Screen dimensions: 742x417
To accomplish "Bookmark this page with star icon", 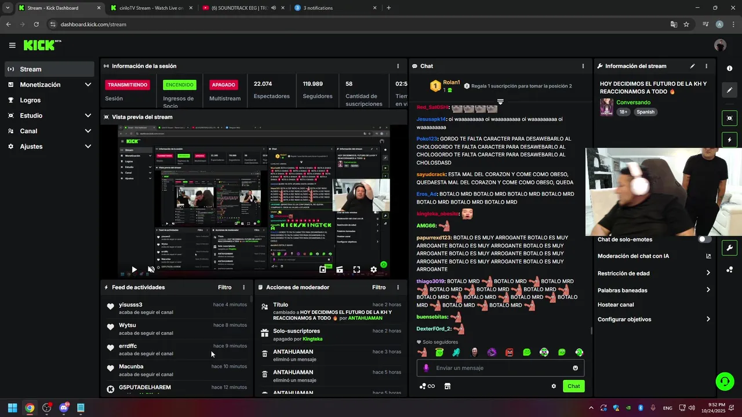I will coord(686,24).
